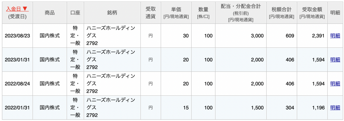Open 明細 link for 2023/08/23 row
344x121 pixels.
335,36
